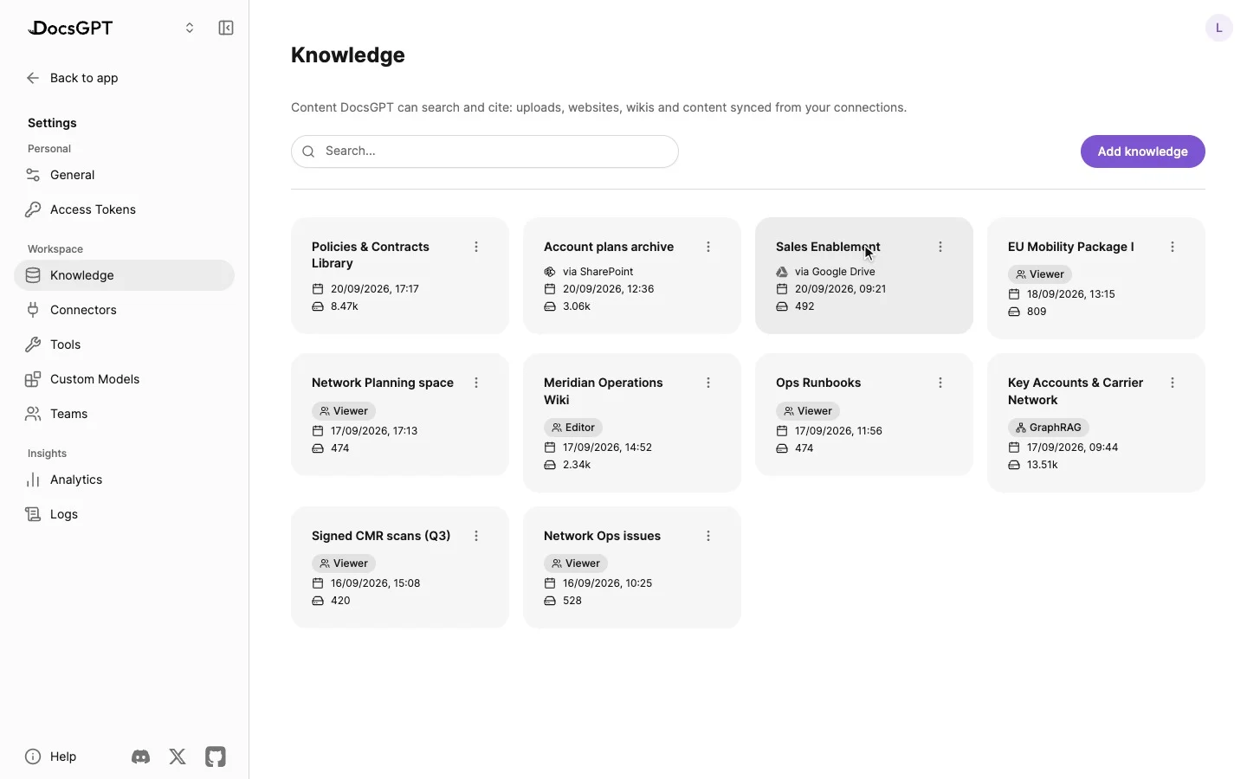Open EU Mobility Package I card title
Image resolution: width=1247 pixels, height=779 pixels.
coord(1070,247)
